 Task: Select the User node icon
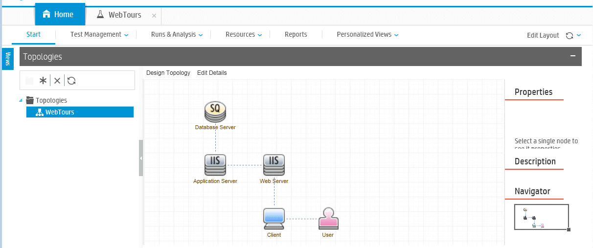[328, 219]
